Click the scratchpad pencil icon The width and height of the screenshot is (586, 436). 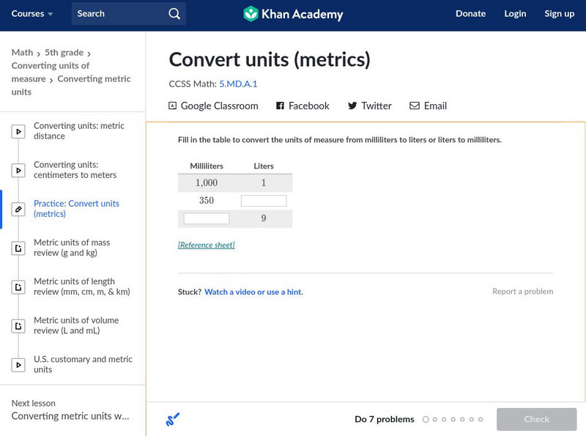173,420
